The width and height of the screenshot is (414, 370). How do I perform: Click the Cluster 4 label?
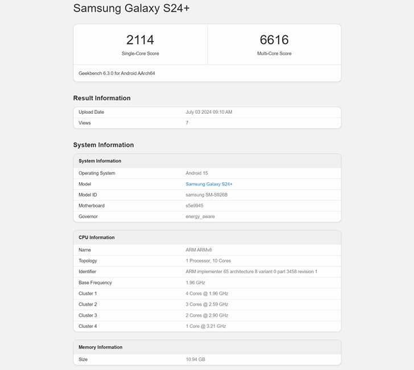(x=88, y=326)
